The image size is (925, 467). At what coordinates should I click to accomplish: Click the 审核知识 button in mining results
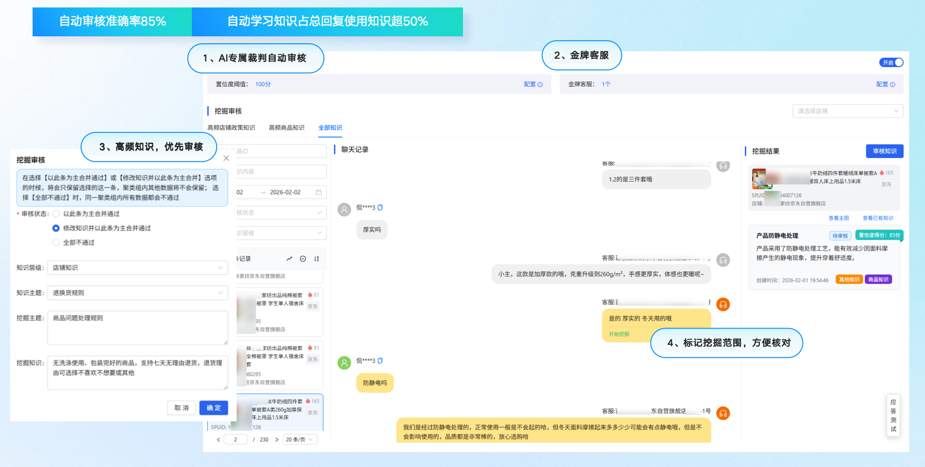(x=884, y=151)
